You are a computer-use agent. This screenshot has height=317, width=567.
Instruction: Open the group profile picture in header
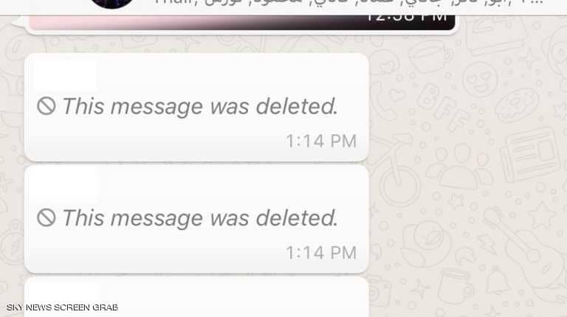(x=112, y=4)
